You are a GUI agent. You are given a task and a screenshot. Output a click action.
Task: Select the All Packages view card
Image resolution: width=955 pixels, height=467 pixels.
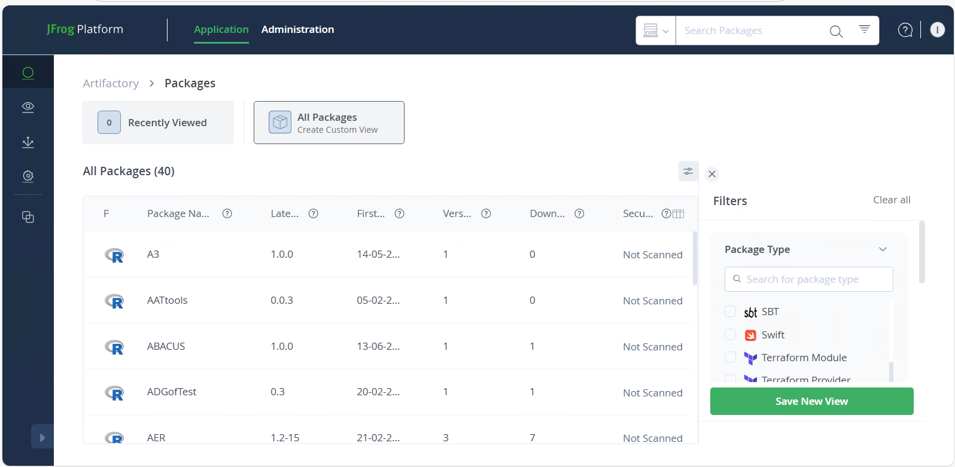click(x=329, y=123)
